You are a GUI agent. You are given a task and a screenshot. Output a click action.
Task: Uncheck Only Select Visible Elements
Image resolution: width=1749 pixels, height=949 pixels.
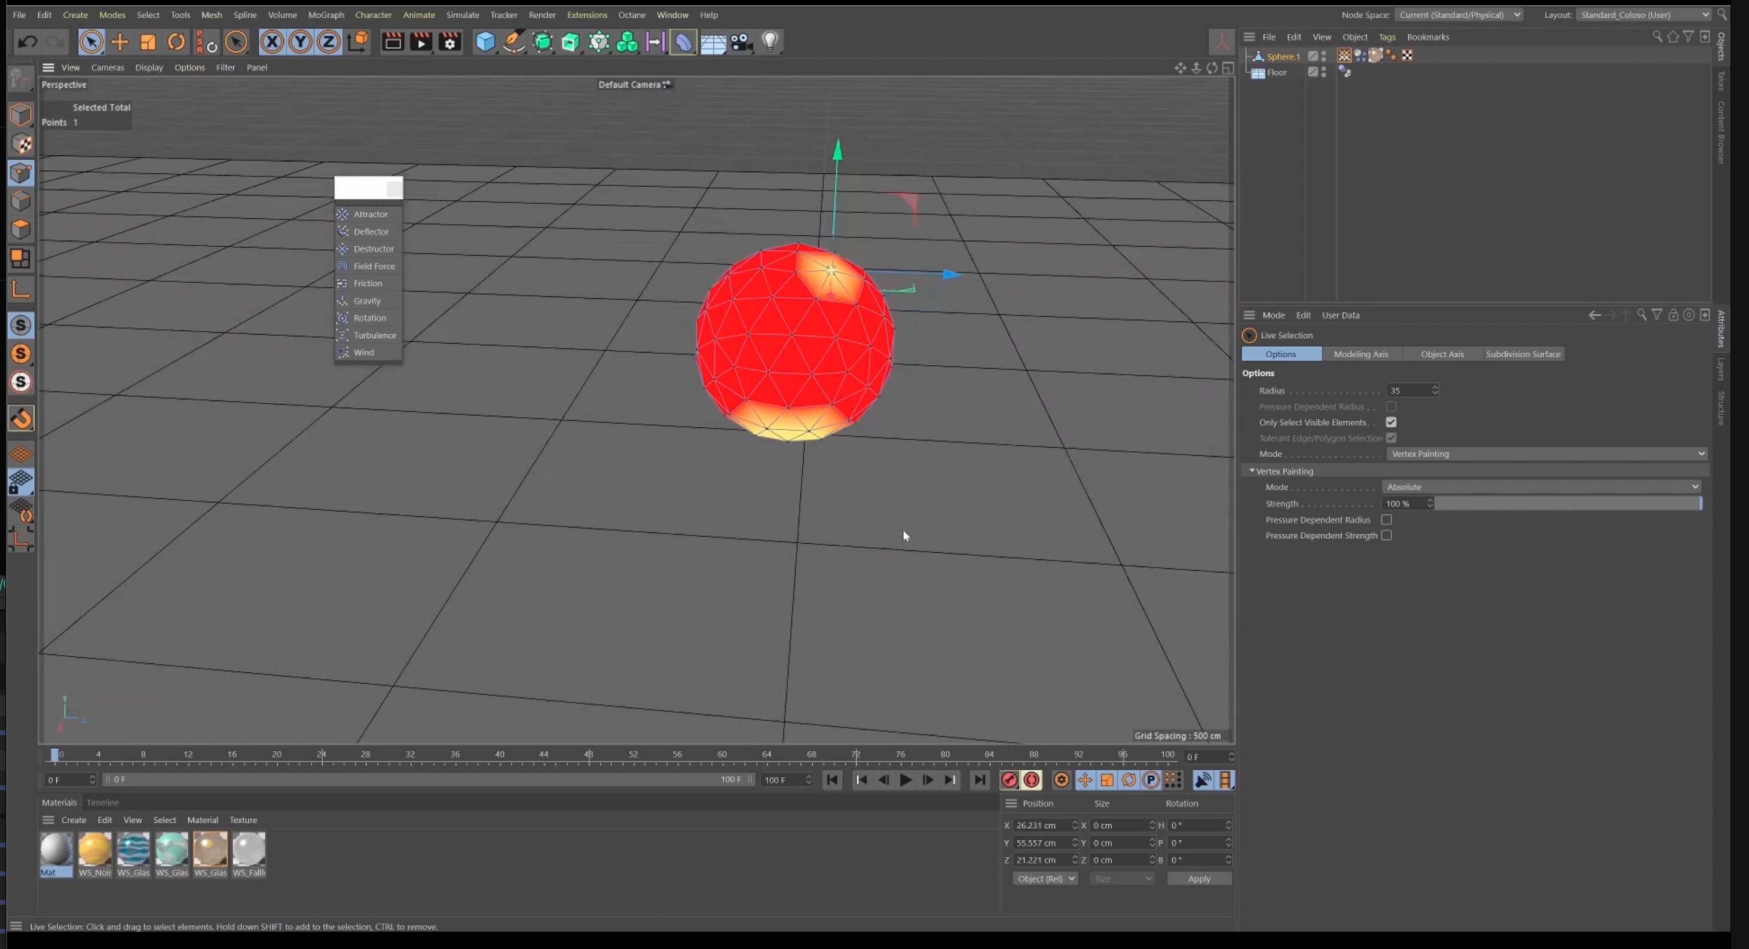click(x=1390, y=423)
